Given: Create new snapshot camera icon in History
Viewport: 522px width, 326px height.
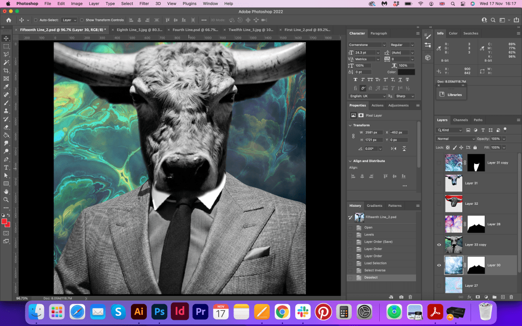Looking at the screenshot, I should click(x=401, y=296).
